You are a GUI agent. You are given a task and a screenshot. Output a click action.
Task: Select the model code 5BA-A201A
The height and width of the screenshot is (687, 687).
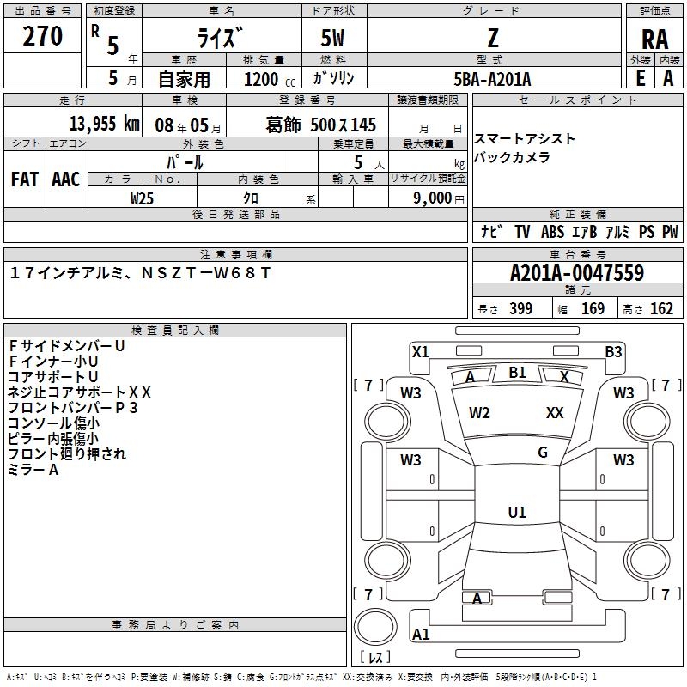coord(492,79)
